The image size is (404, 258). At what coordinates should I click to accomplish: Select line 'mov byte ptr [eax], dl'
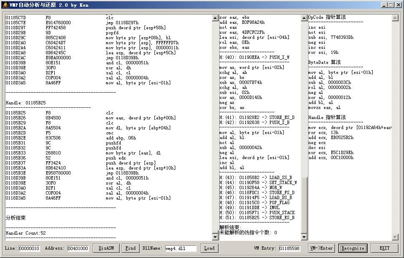click(x=133, y=153)
